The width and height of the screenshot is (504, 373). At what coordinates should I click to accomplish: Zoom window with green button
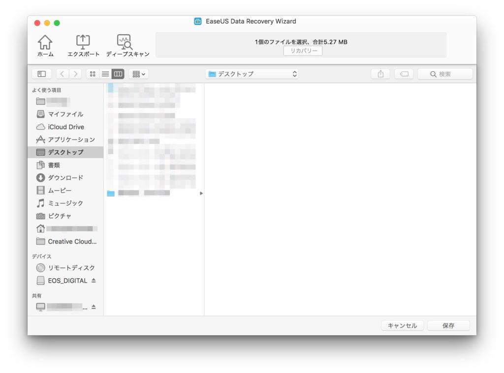click(x=57, y=23)
